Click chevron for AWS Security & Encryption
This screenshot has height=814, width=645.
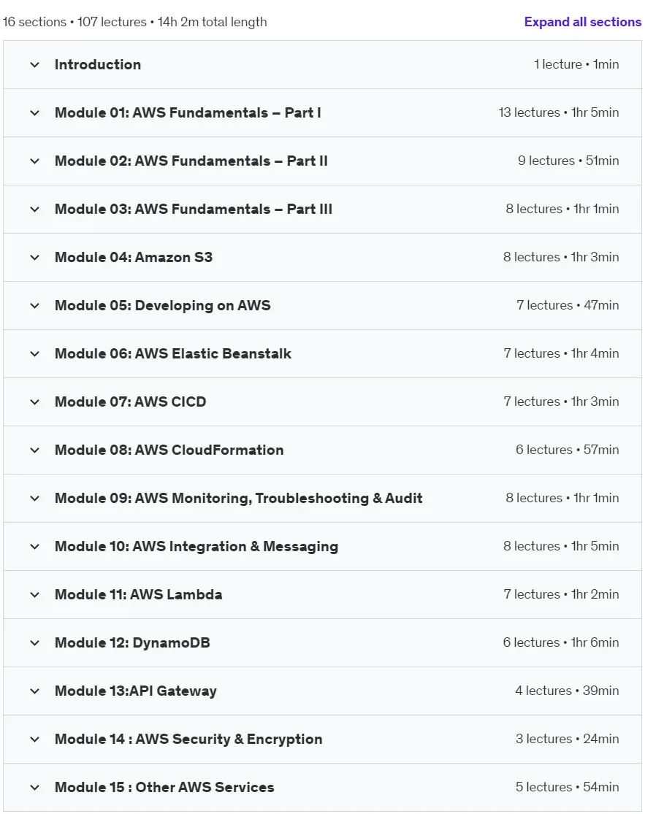click(35, 740)
